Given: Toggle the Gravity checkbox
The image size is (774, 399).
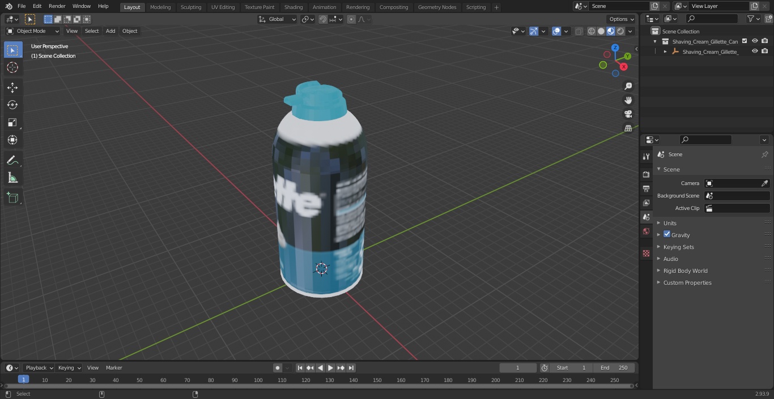Looking at the screenshot, I should pyautogui.click(x=667, y=234).
